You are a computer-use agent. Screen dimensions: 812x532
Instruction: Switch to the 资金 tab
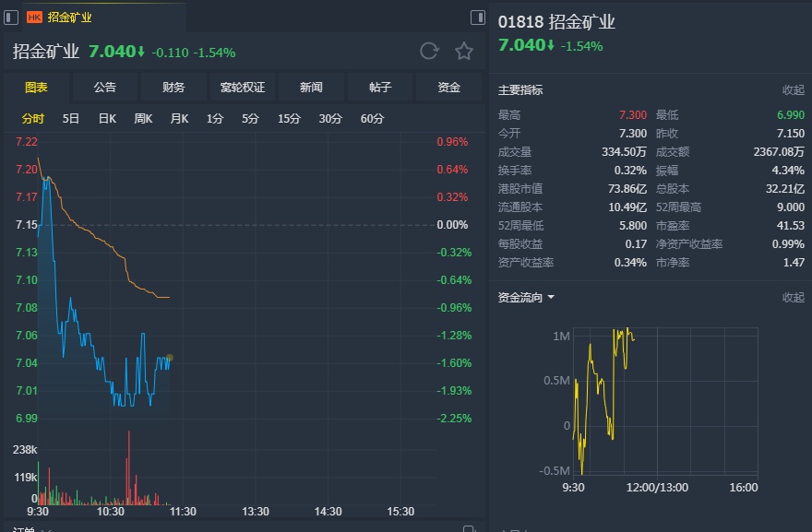(449, 87)
